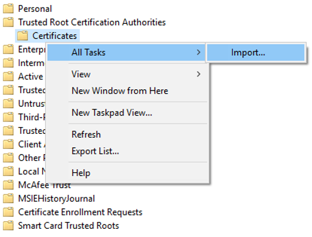Choose New Taskpad View... option
This screenshot has width=312, height=237.
[112, 113]
